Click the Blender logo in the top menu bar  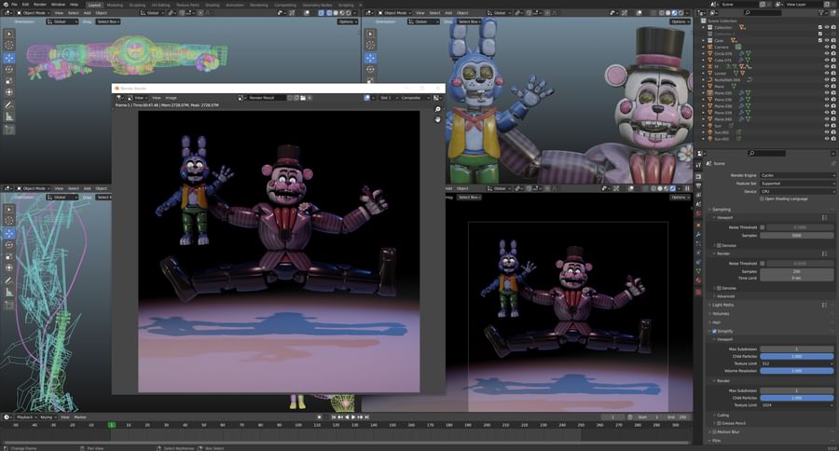[5, 5]
